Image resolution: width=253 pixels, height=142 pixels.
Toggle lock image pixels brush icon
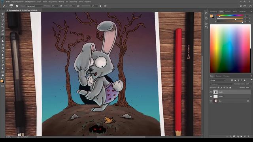(x=221, y=88)
